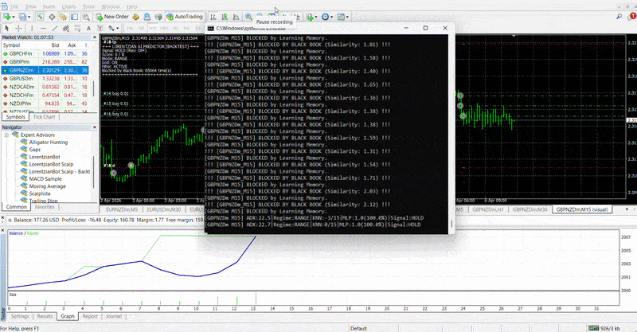Toggle the Market Watch panel toolbar icon
Image resolution: width=637 pixels, height=332 pixels.
[x=40, y=17]
